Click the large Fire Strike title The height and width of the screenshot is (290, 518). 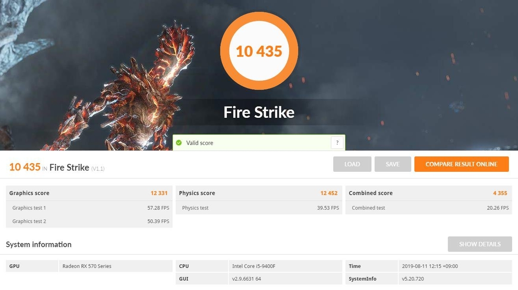259,112
